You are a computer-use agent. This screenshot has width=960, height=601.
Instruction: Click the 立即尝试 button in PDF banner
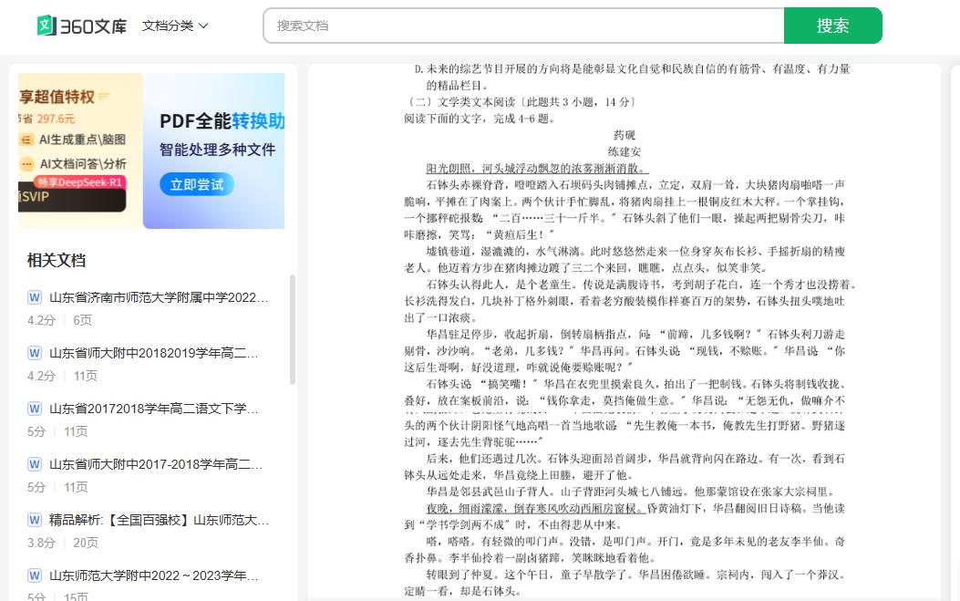(197, 184)
